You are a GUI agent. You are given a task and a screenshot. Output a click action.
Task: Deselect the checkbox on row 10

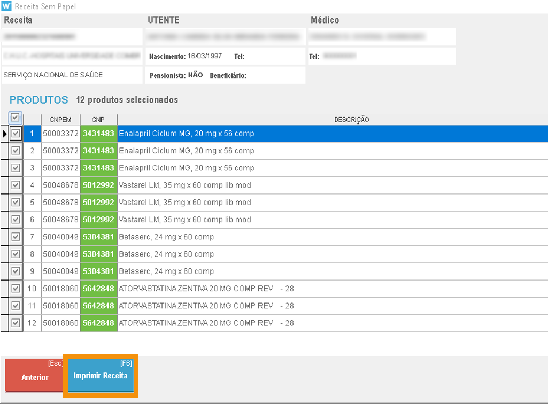(x=16, y=289)
